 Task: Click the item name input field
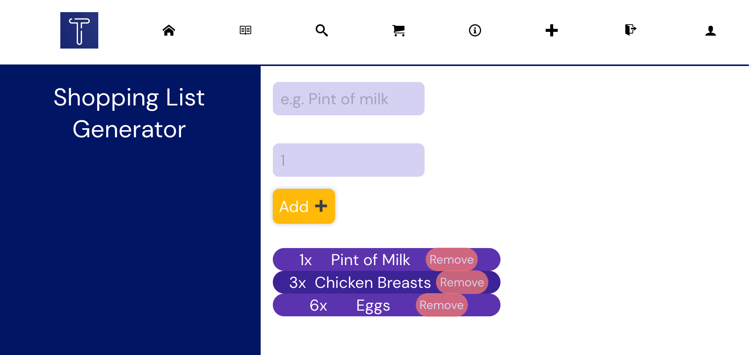tap(348, 99)
